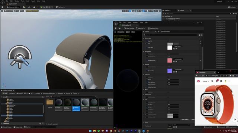Collapse the Base Color section
Screen dimensions: 238x133
(x=144, y=39)
